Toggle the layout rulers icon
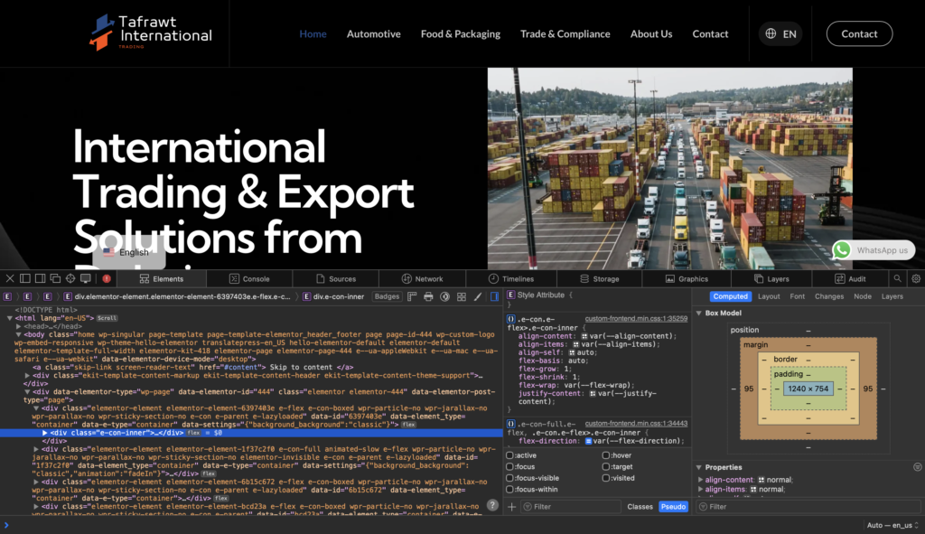 (x=412, y=296)
